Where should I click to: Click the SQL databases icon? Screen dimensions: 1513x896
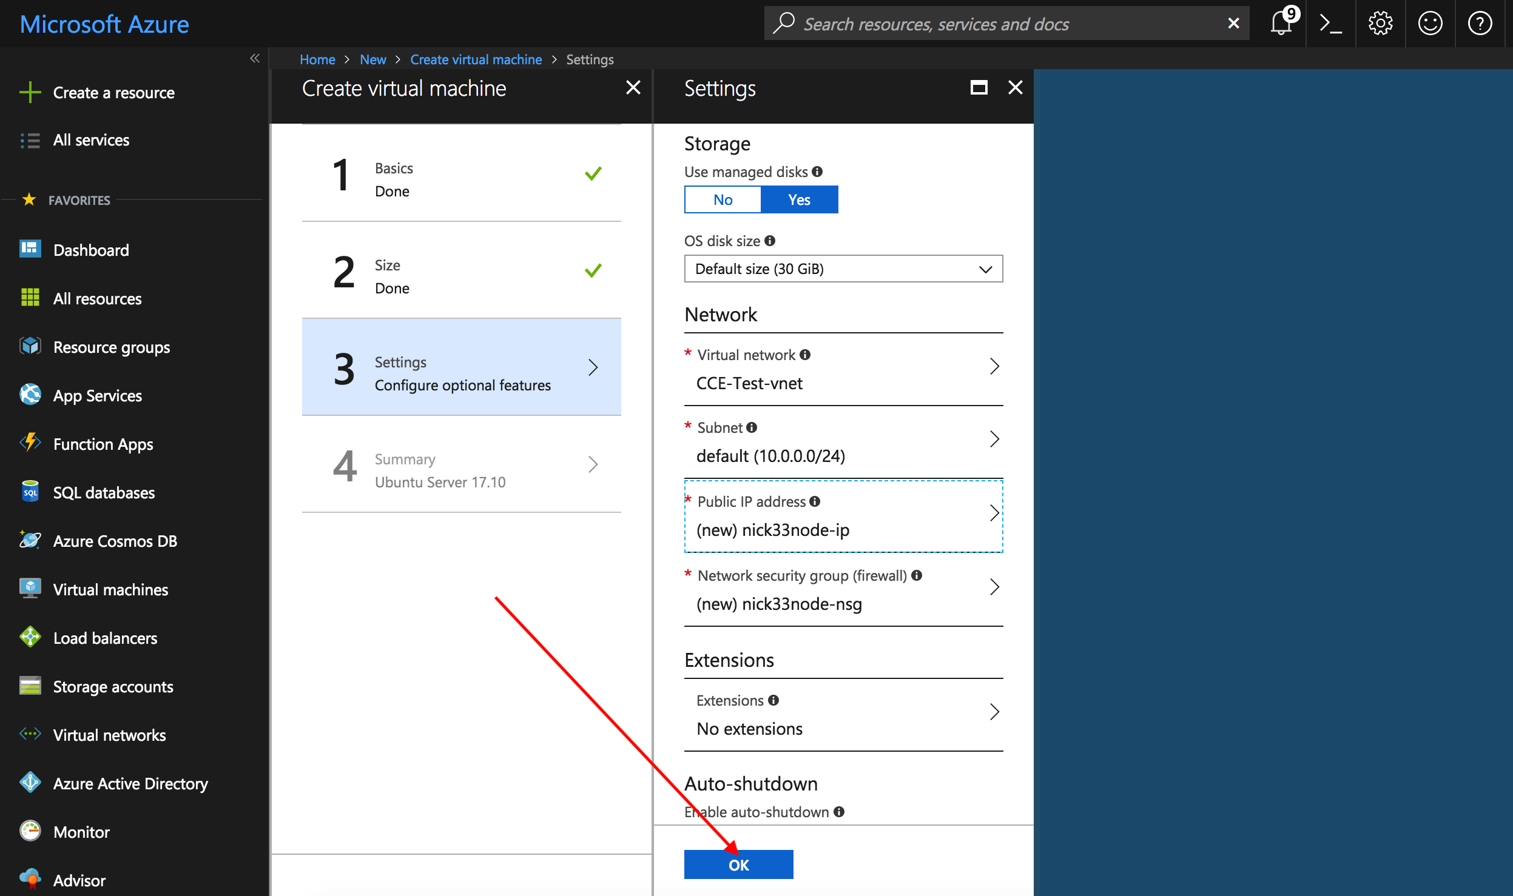30,492
